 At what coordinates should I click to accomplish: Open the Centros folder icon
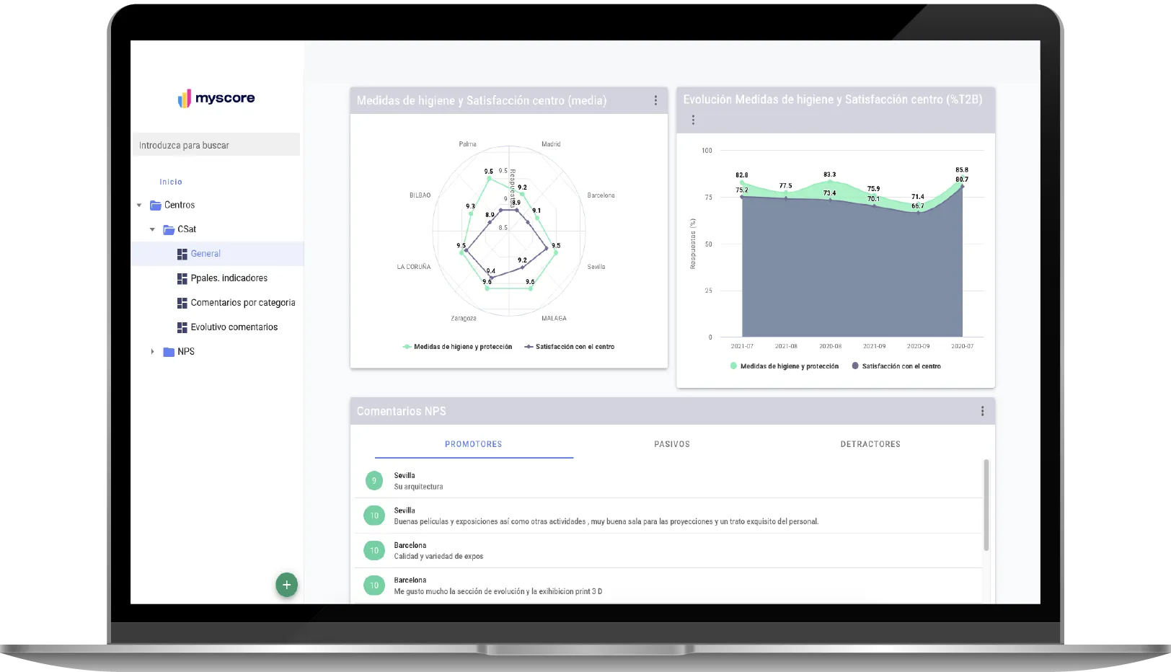click(x=155, y=205)
